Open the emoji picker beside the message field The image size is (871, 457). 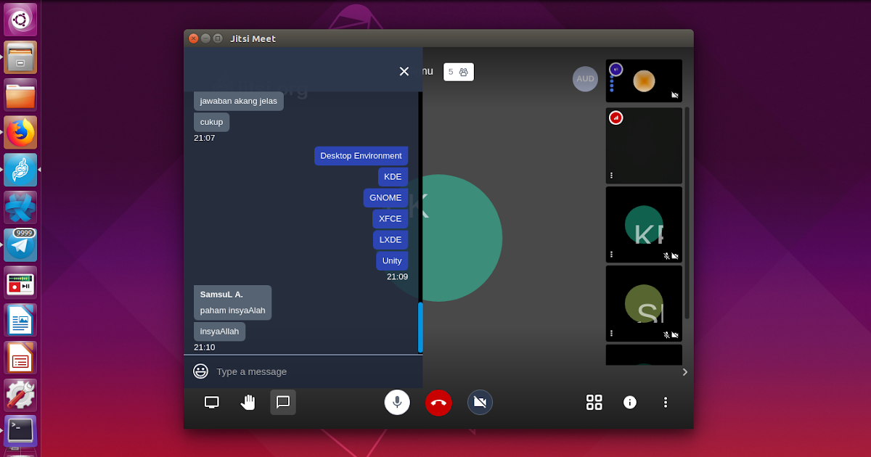click(200, 371)
